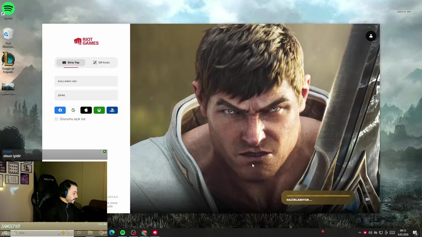Click the video camera icon near progress bar

(x=368, y=199)
